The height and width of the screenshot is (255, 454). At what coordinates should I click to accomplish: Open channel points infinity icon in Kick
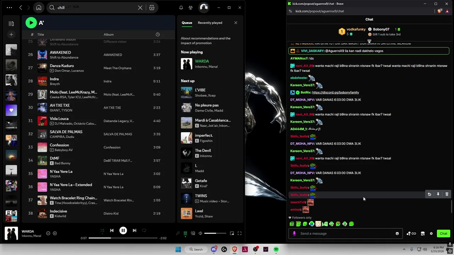coord(411,233)
